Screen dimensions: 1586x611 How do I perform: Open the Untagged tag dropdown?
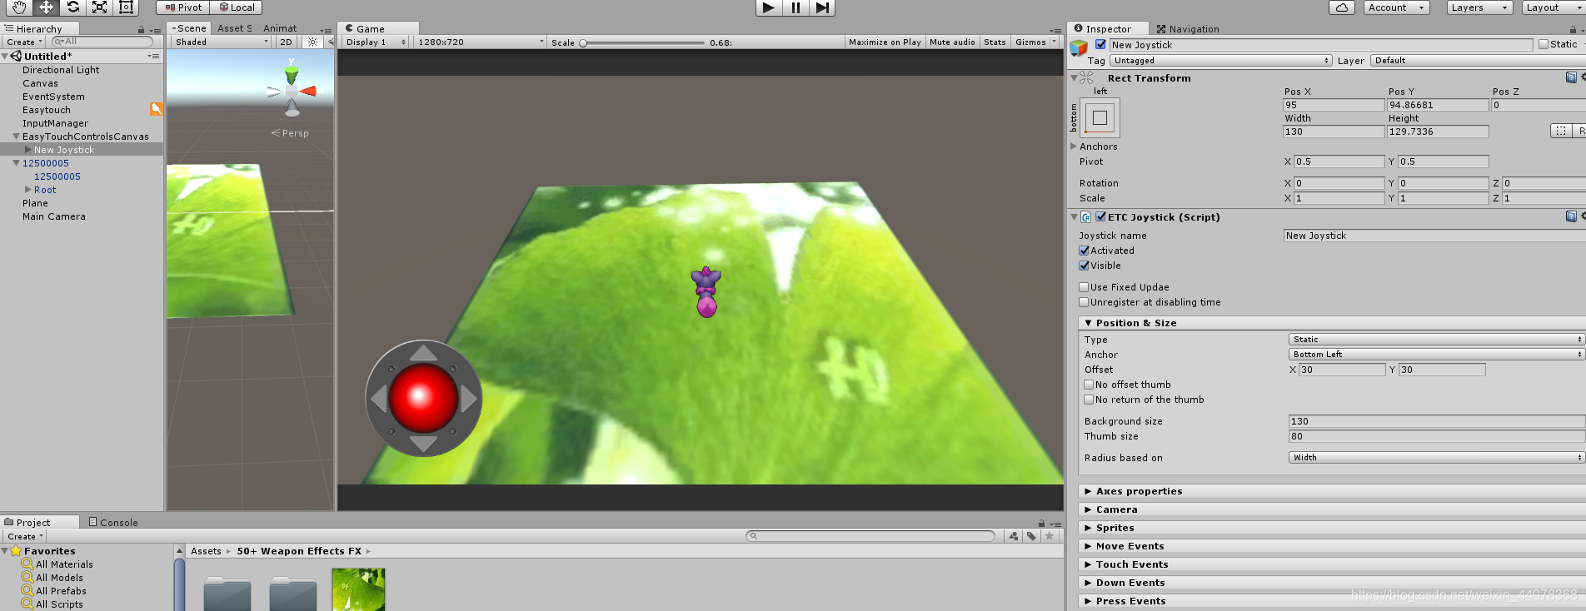coord(1221,60)
